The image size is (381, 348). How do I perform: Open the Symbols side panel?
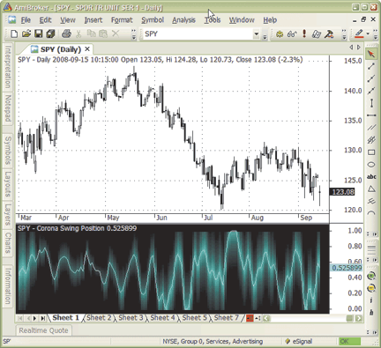[8, 150]
